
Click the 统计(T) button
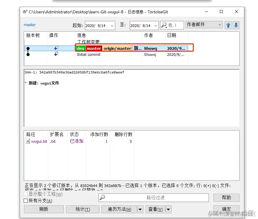point(82,209)
